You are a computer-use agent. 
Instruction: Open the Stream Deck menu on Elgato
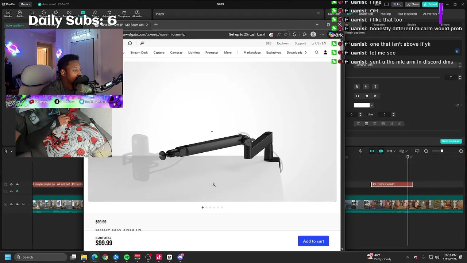click(x=139, y=53)
